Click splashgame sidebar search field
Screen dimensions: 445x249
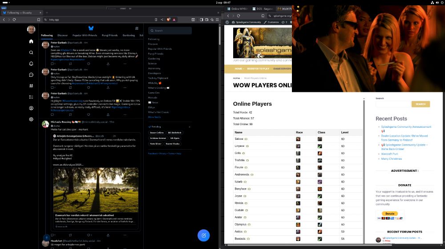393,104
